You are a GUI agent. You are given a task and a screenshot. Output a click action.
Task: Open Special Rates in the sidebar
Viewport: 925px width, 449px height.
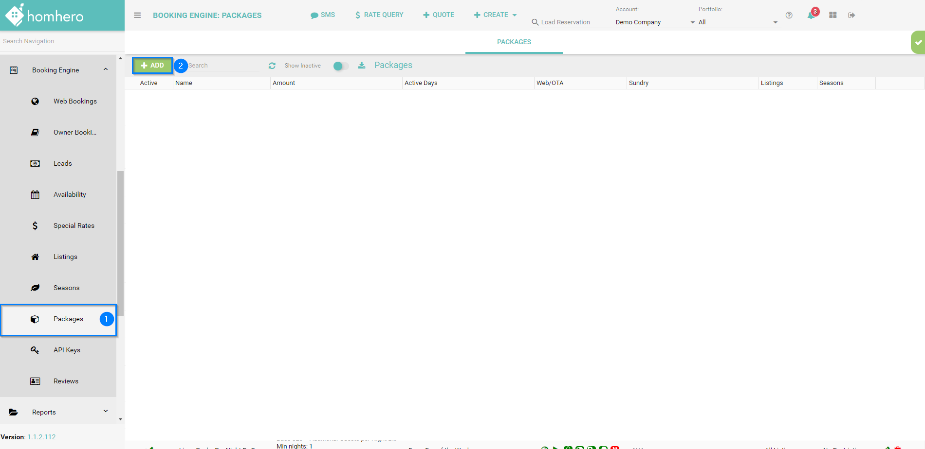[74, 225]
